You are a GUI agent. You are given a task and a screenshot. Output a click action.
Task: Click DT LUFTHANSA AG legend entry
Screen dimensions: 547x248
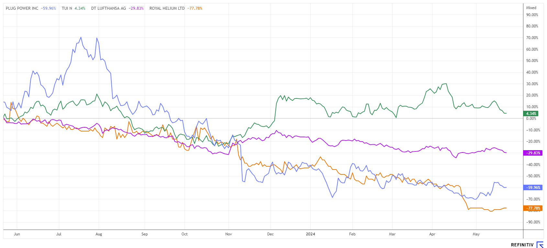pos(108,8)
